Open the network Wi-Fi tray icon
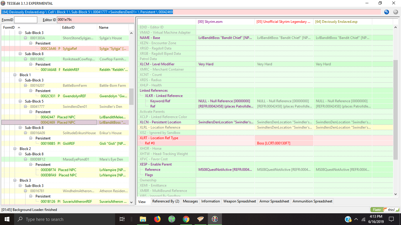This screenshot has height=225, width=401. (x=363, y=219)
